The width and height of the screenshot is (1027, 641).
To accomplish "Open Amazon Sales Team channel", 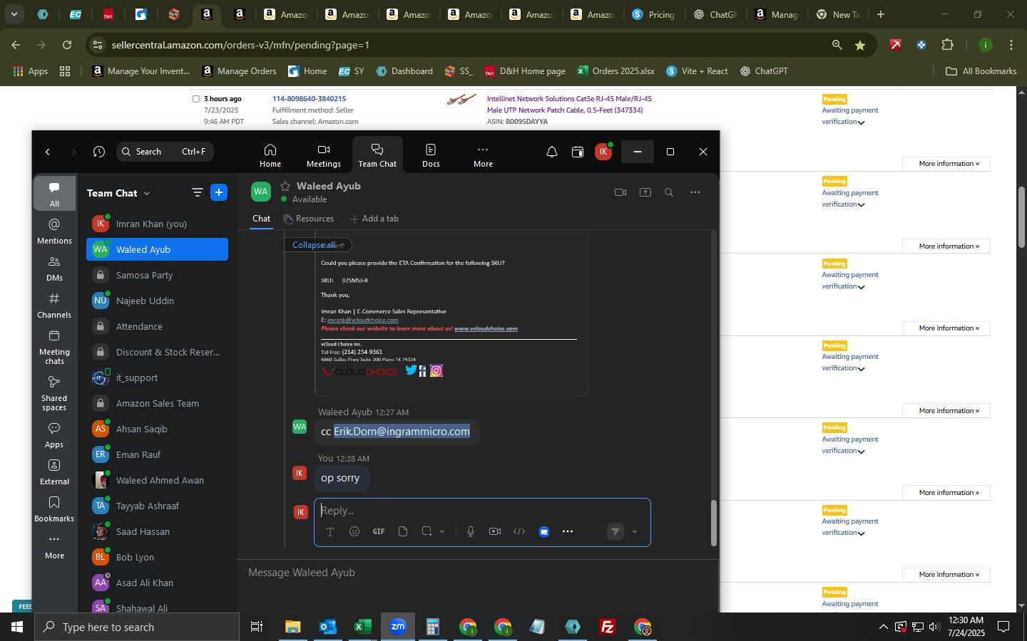I will [x=157, y=403].
